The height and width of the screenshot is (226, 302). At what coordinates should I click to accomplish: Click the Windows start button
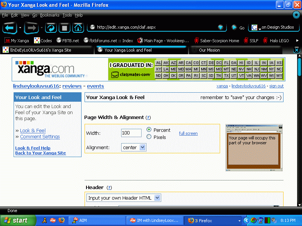coord(18,220)
